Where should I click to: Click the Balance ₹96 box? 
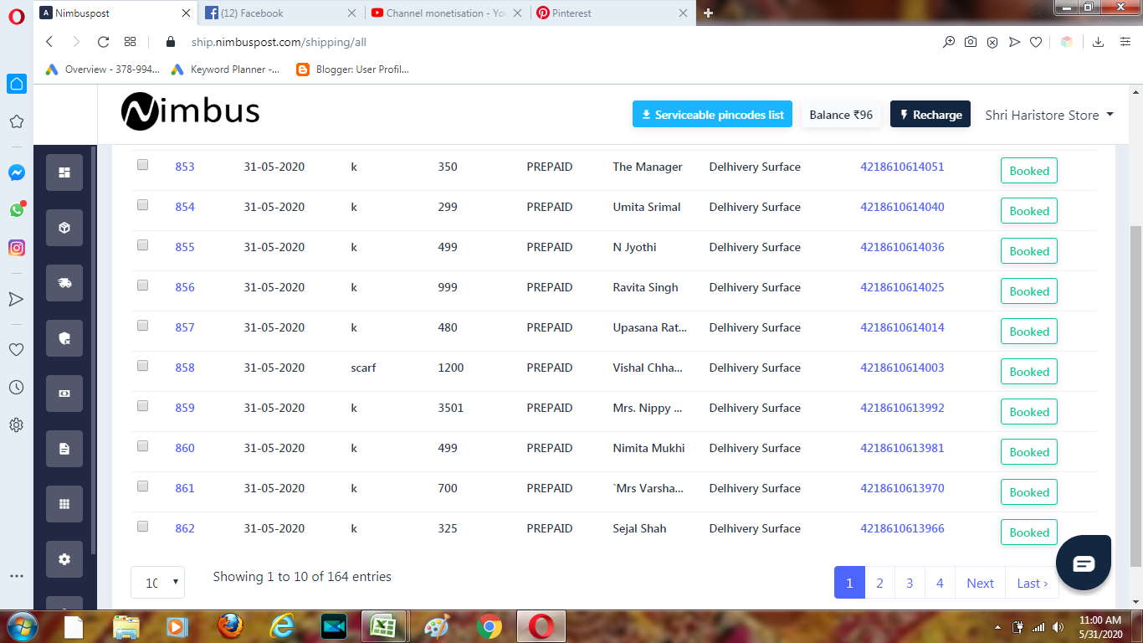click(x=841, y=115)
